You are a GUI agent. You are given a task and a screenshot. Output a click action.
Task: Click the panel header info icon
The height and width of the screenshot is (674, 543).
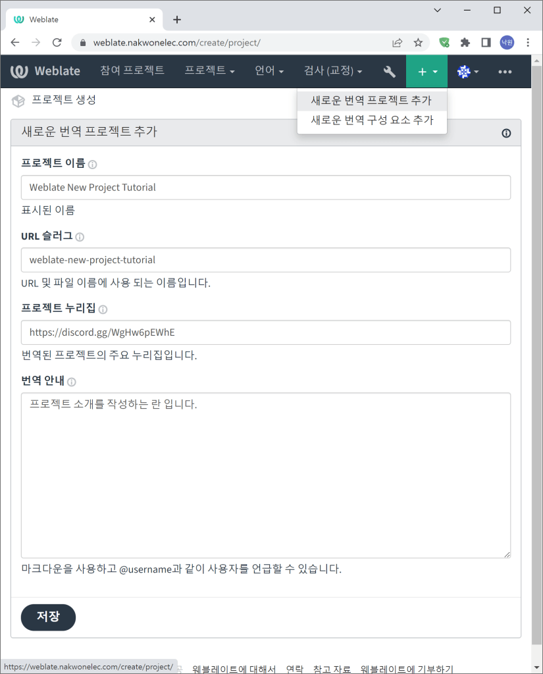(506, 133)
